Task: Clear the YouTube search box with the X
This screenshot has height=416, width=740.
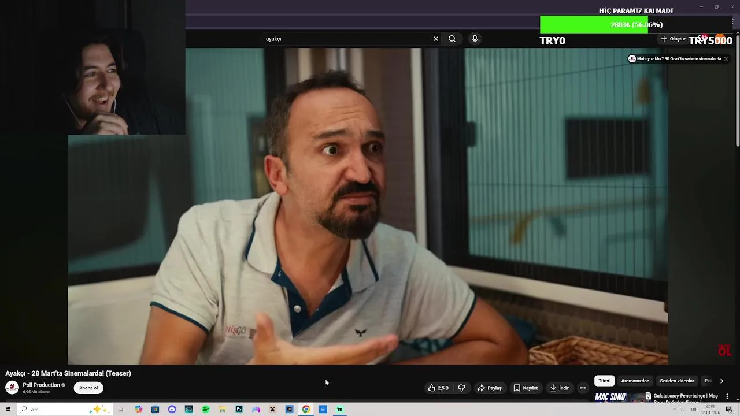Action: pos(436,39)
